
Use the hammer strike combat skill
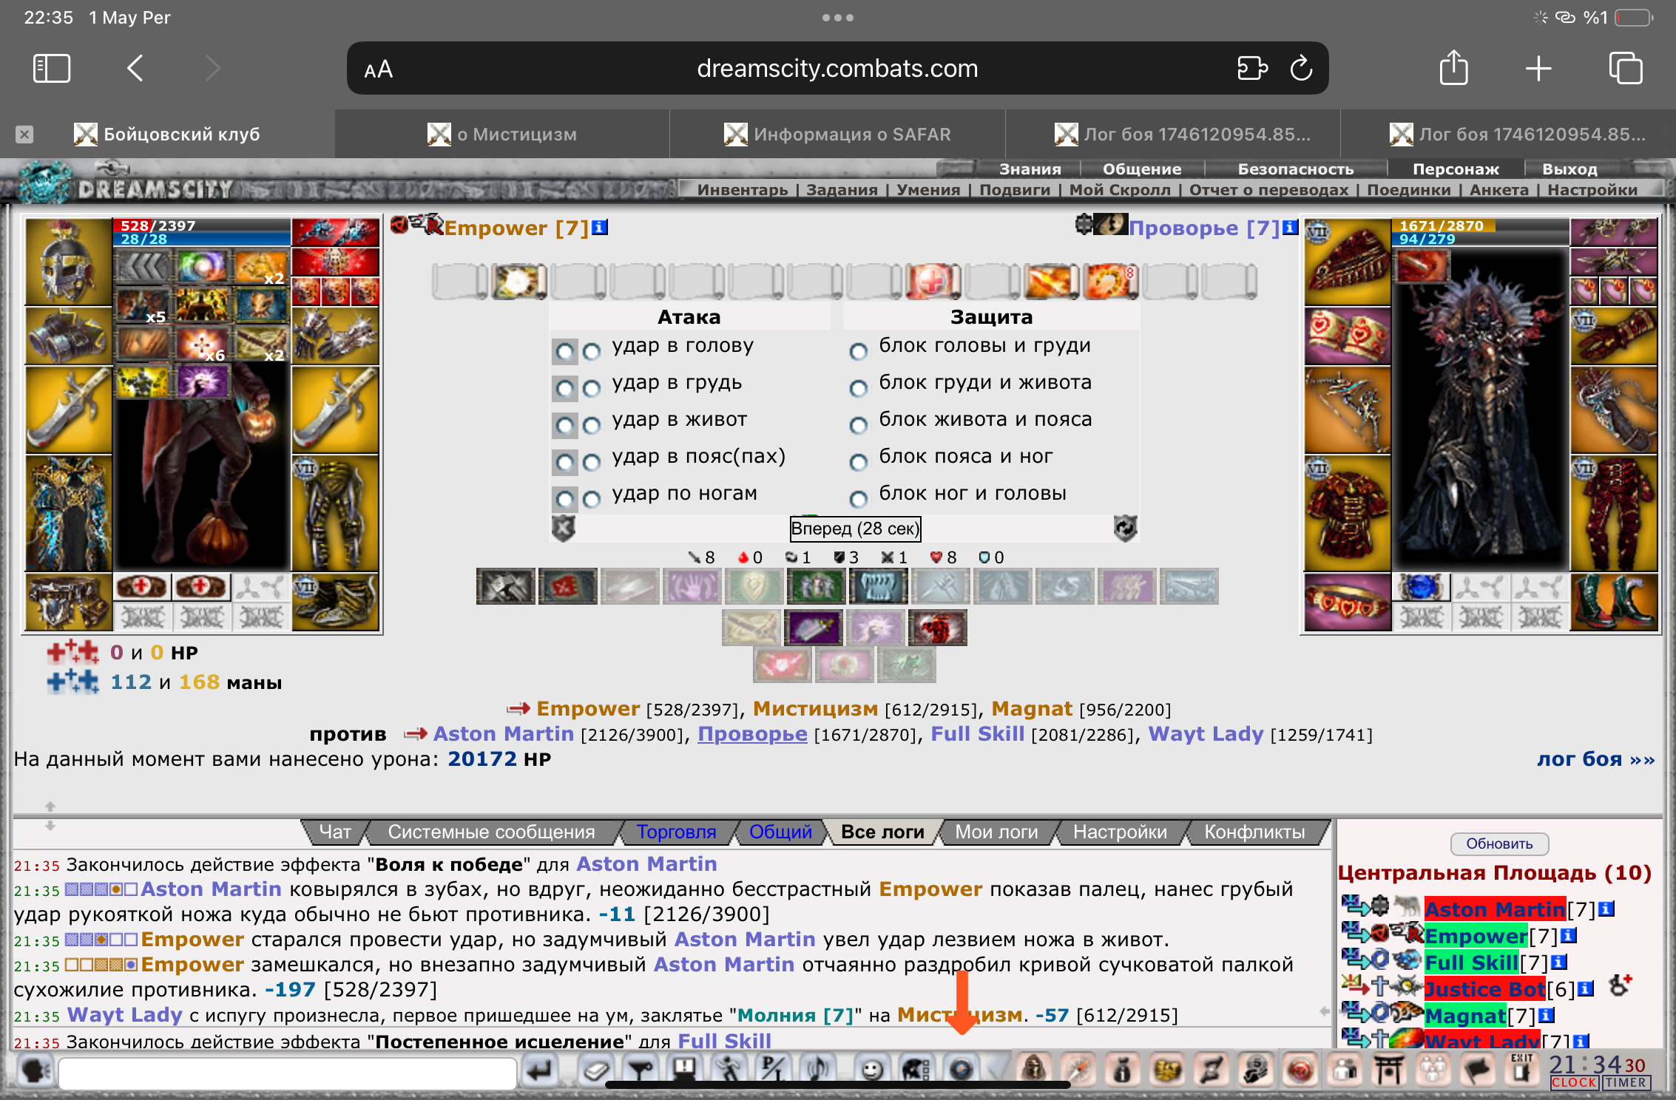point(506,587)
